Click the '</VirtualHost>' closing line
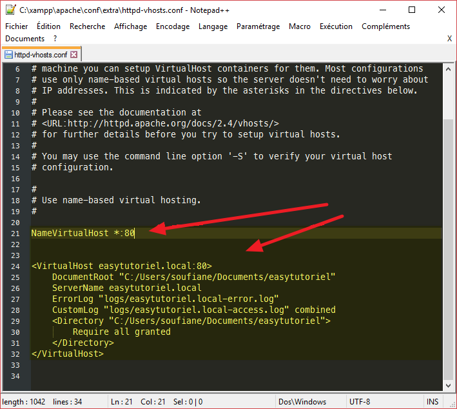 pos(67,354)
